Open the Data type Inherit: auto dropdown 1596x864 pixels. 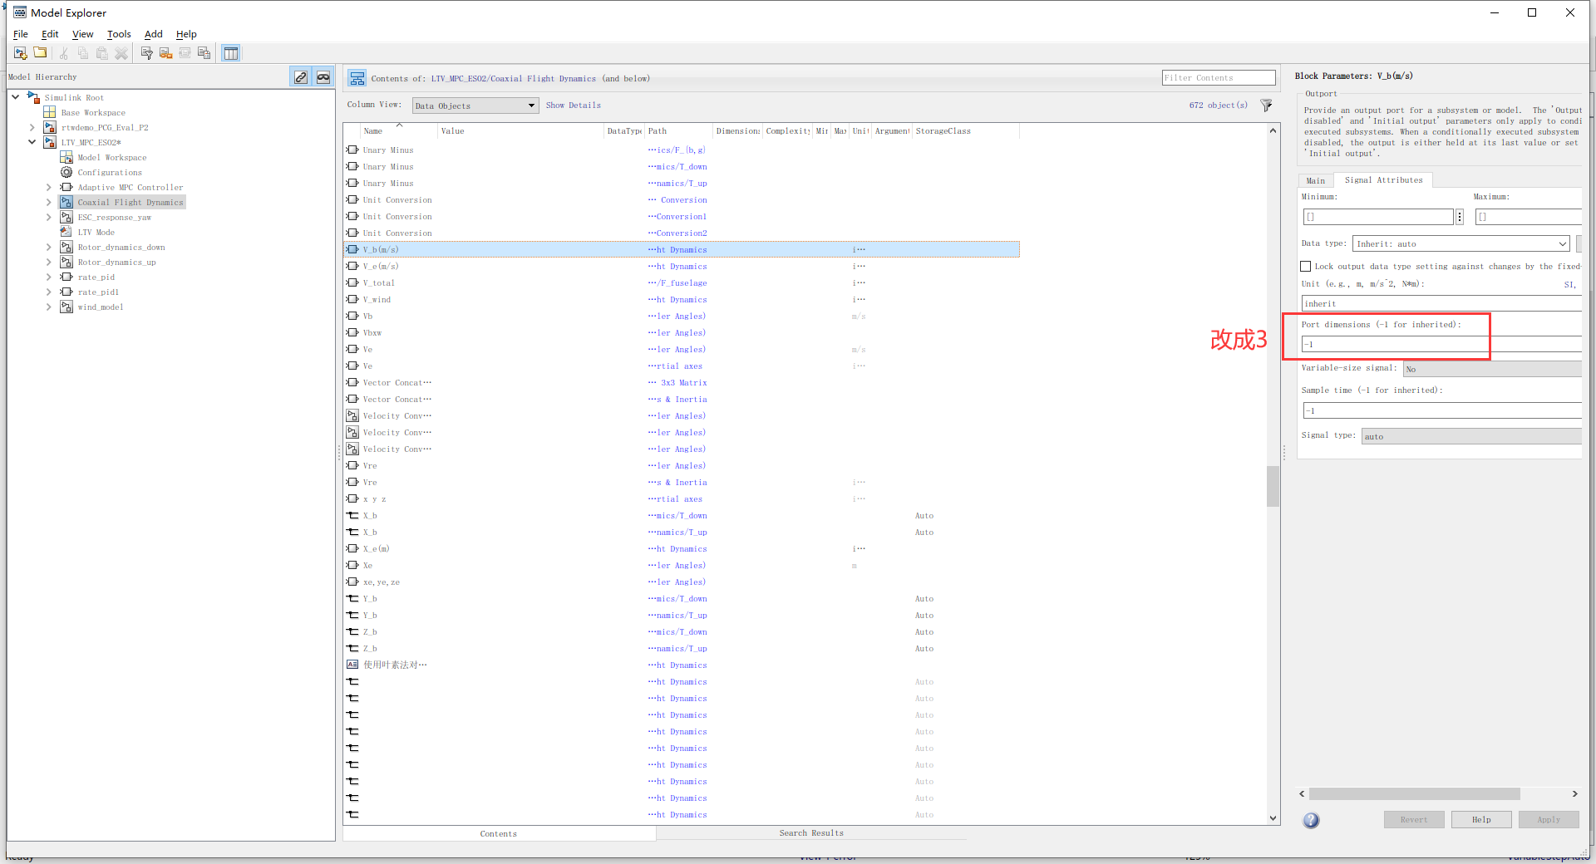click(x=1461, y=243)
